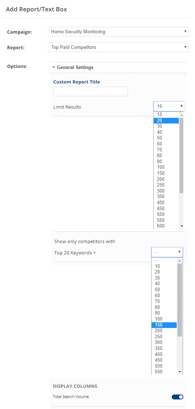The width and height of the screenshot is (195, 409).
Task: Click scroll up arrow of Limit Results list
Action: 182,115
